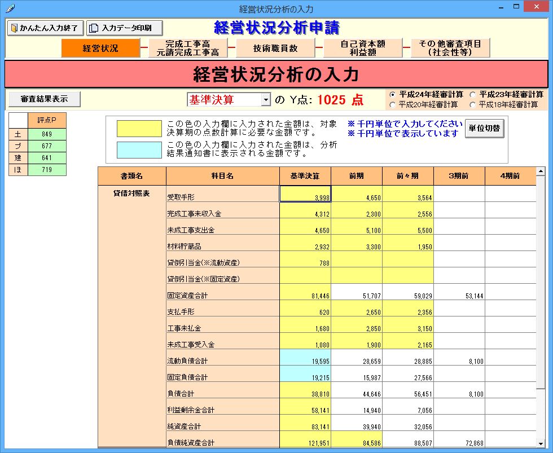
Task: Click 負債合計 基準決算 cell 38,810
Action: coord(305,390)
